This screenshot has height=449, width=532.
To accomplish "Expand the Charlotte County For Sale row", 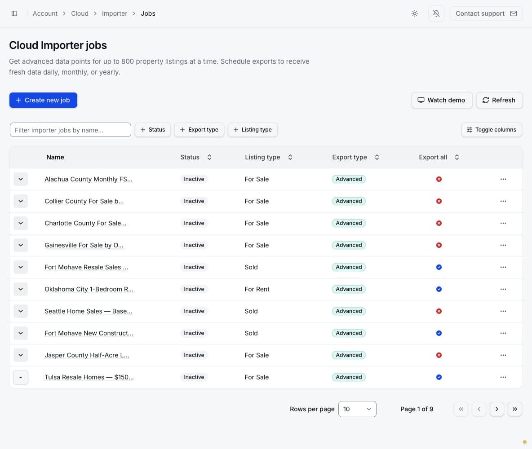I will 21,223.
